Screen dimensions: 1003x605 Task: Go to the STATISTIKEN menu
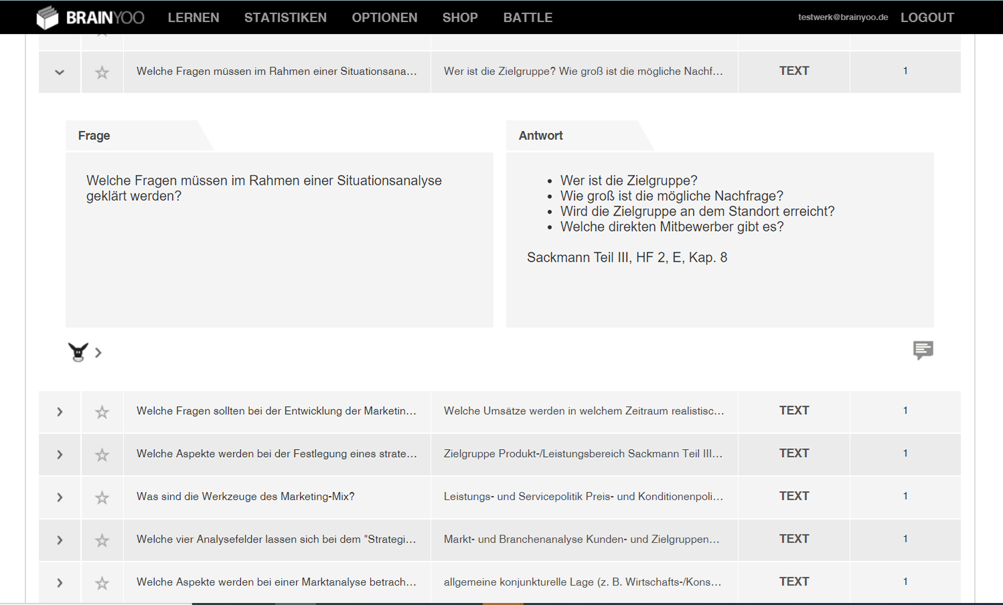point(285,17)
